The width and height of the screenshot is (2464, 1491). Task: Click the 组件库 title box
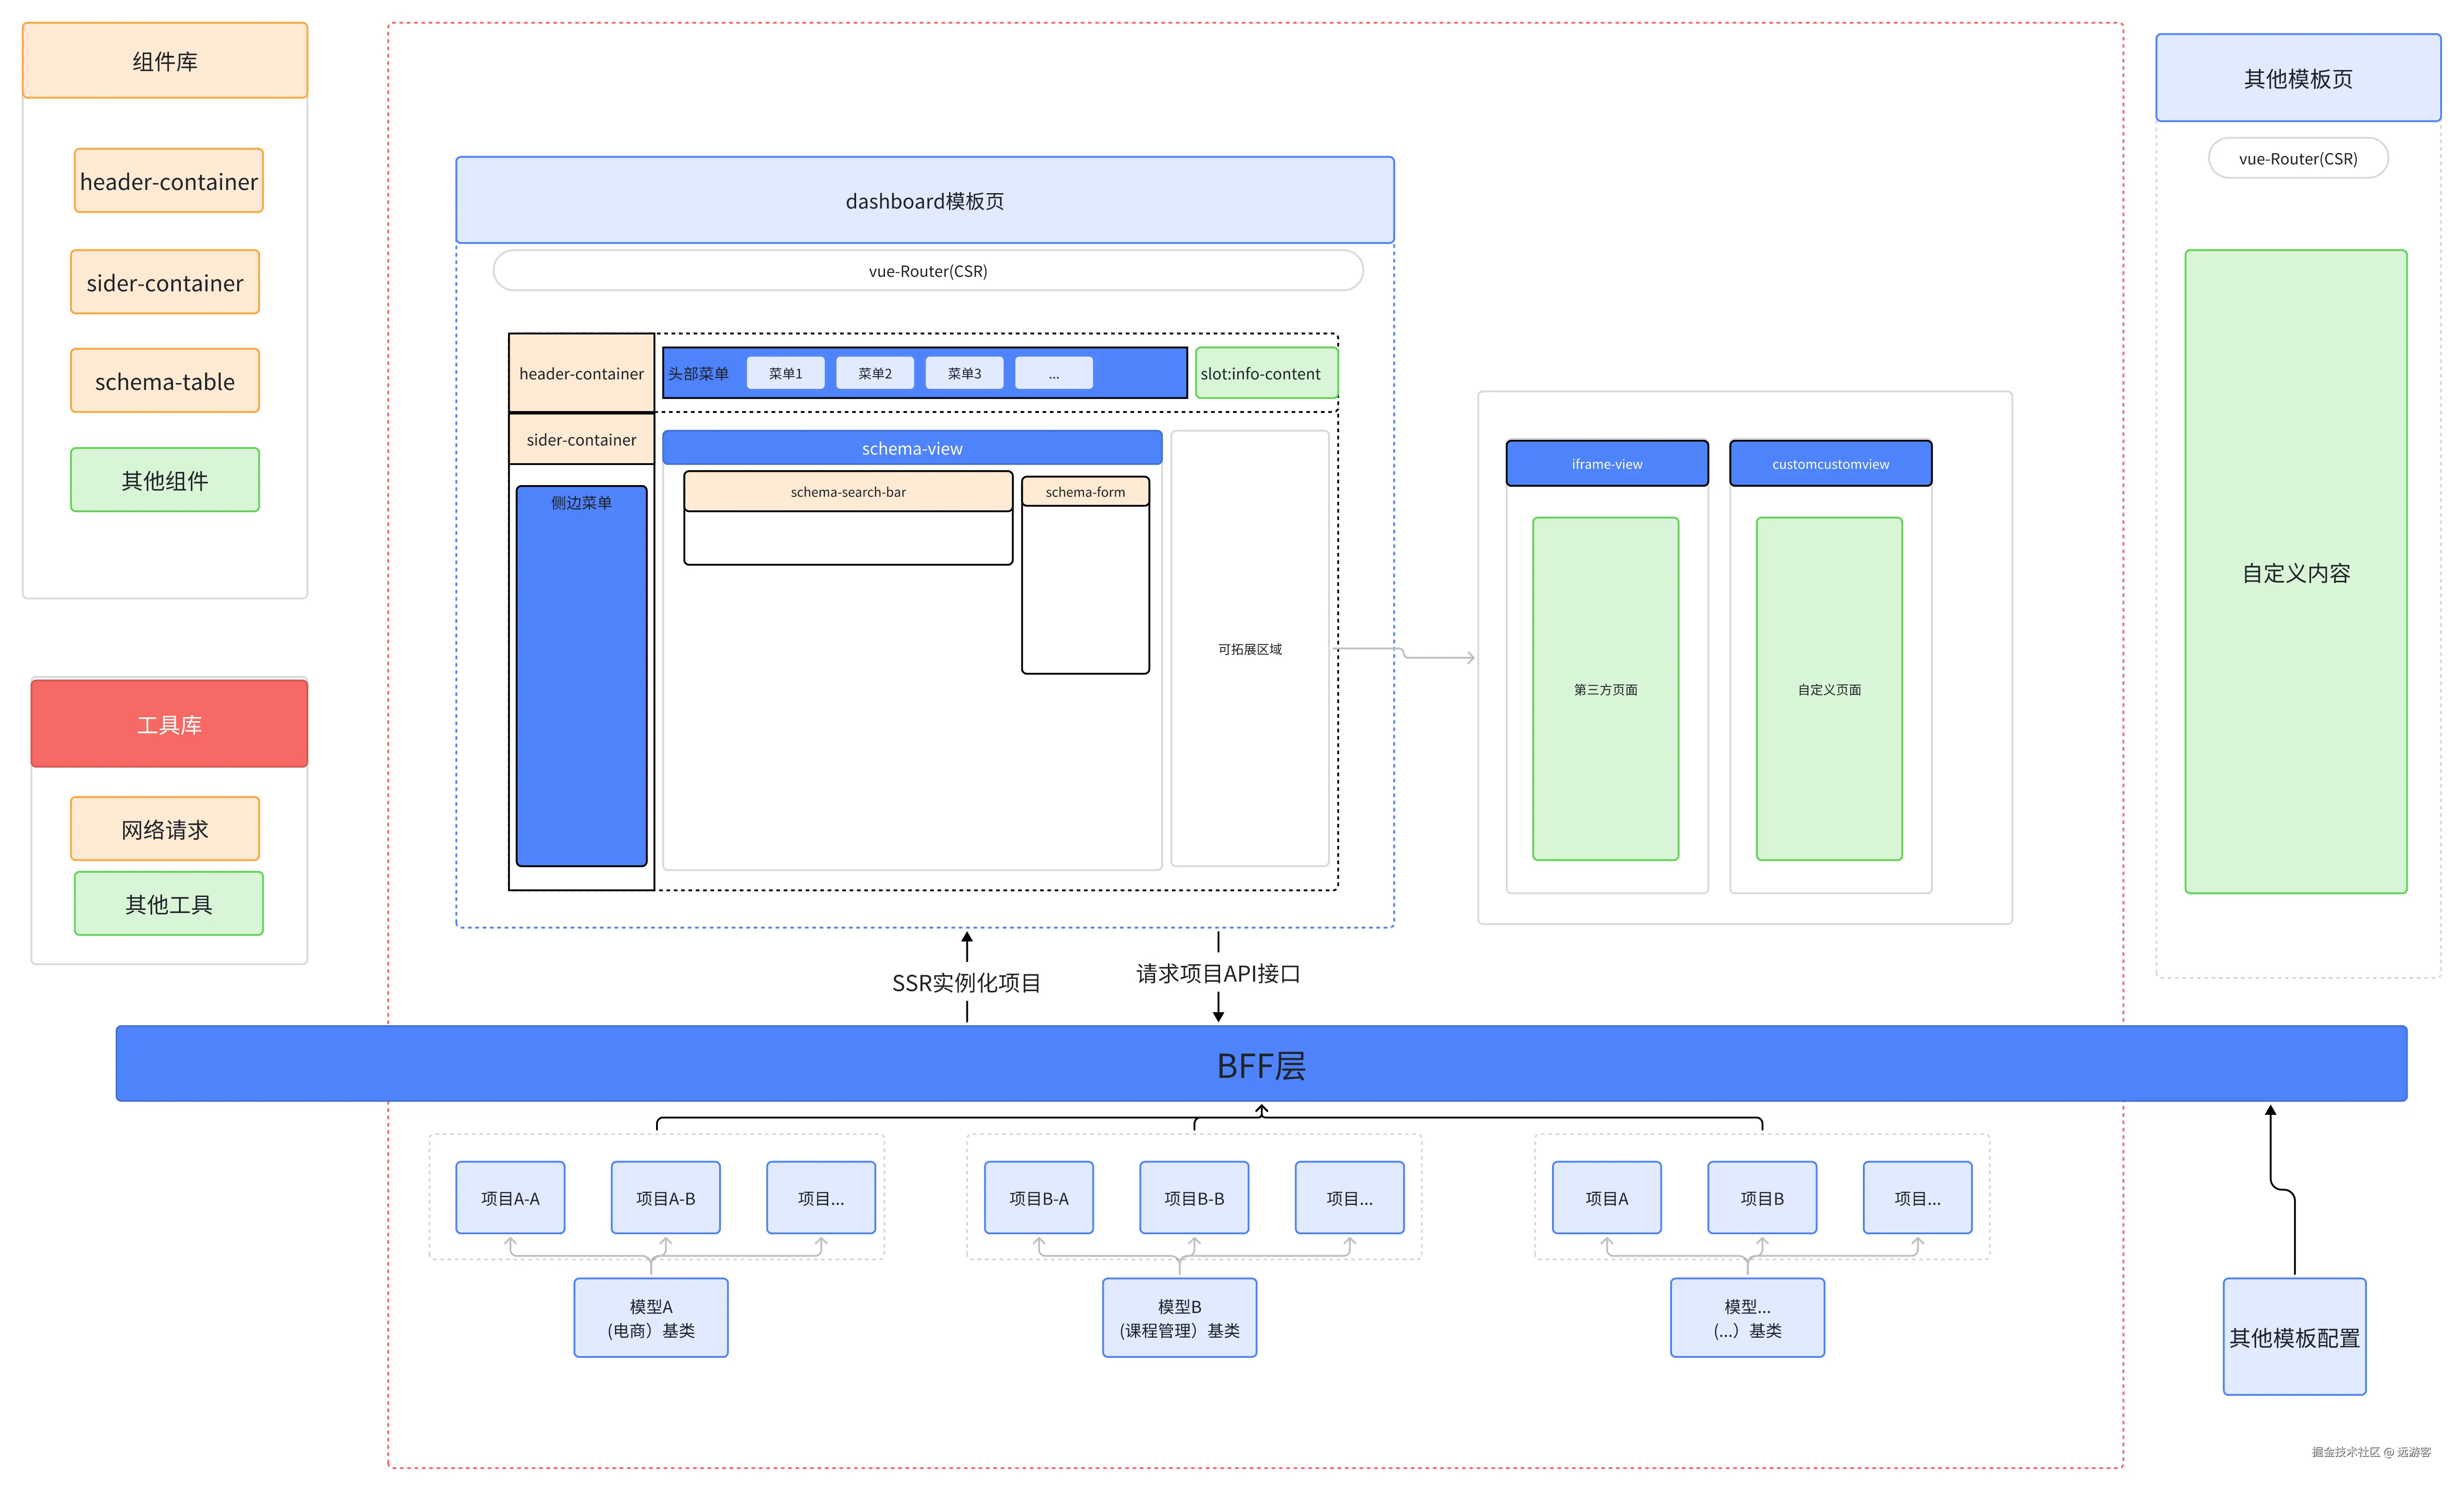(165, 61)
